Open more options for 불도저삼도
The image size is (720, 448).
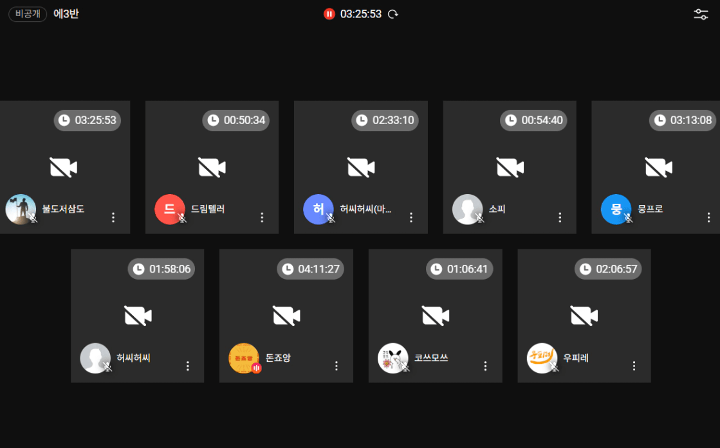click(113, 217)
